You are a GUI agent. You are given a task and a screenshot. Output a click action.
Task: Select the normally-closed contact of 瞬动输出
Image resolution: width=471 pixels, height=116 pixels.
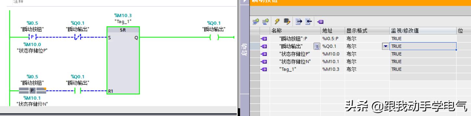[x=77, y=37]
